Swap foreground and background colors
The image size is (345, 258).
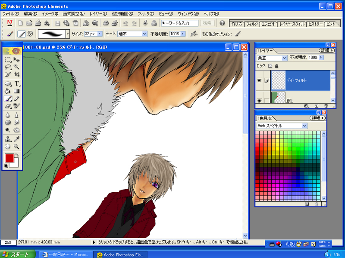pyautogui.click(x=17, y=155)
